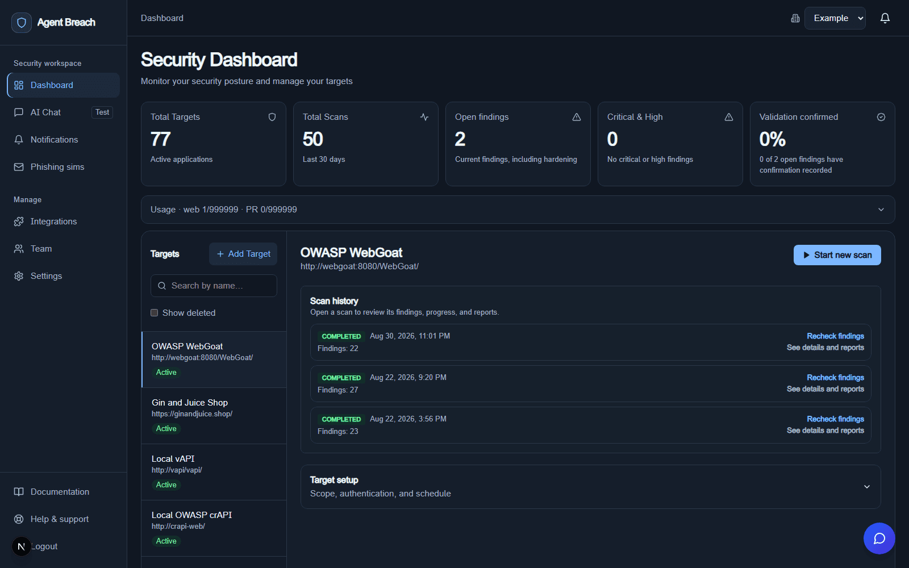This screenshot has width=909, height=568.
Task: Click the Team people icon
Action: pyautogui.click(x=19, y=249)
